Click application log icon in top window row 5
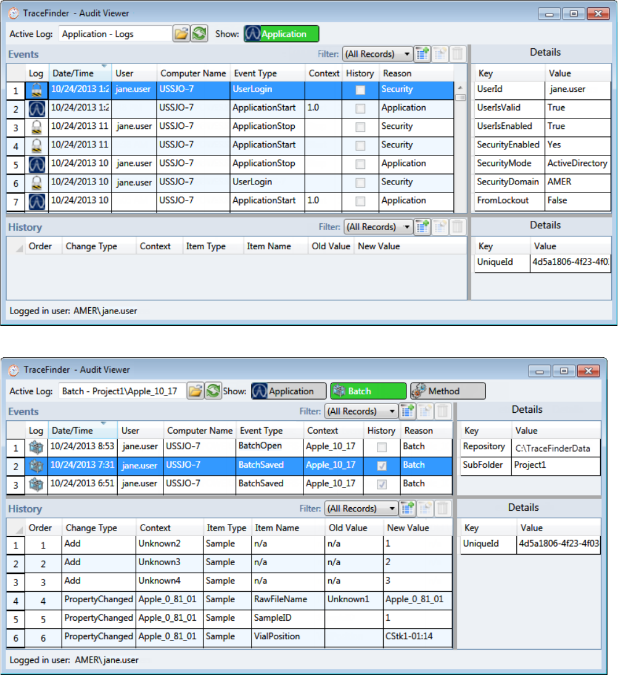The height and width of the screenshot is (675, 618). (x=36, y=164)
